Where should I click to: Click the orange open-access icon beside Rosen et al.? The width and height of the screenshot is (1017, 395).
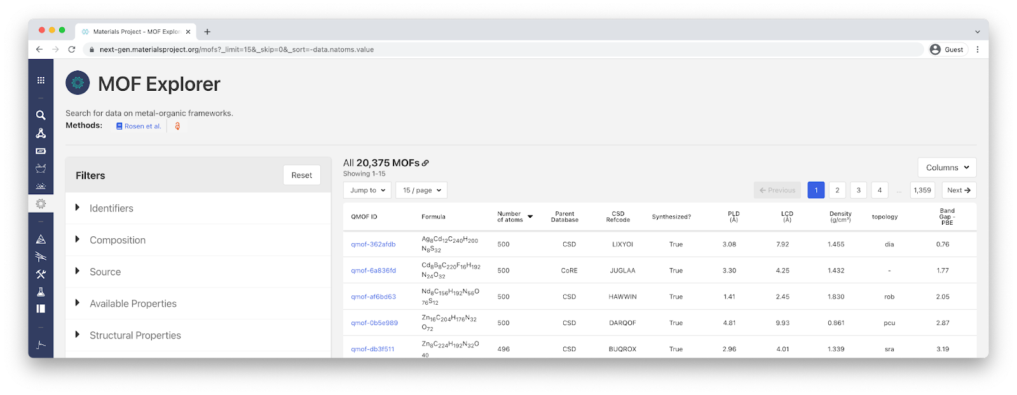click(x=177, y=126)
